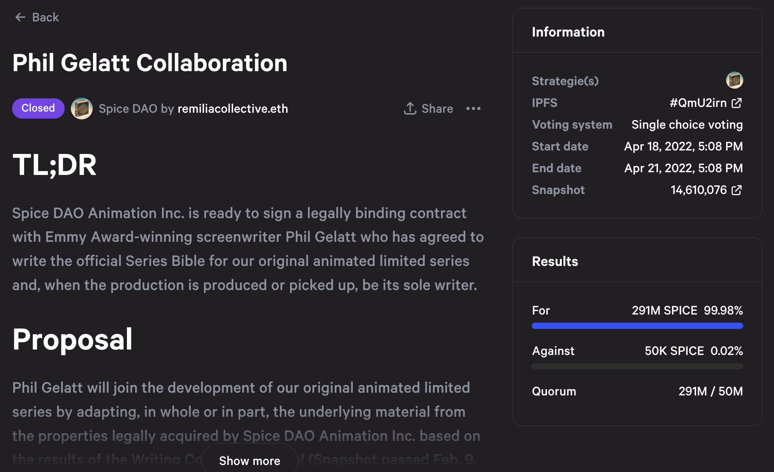Click the Against result progress bar
This screenshot has height=472, width=774.
(637, 366)
